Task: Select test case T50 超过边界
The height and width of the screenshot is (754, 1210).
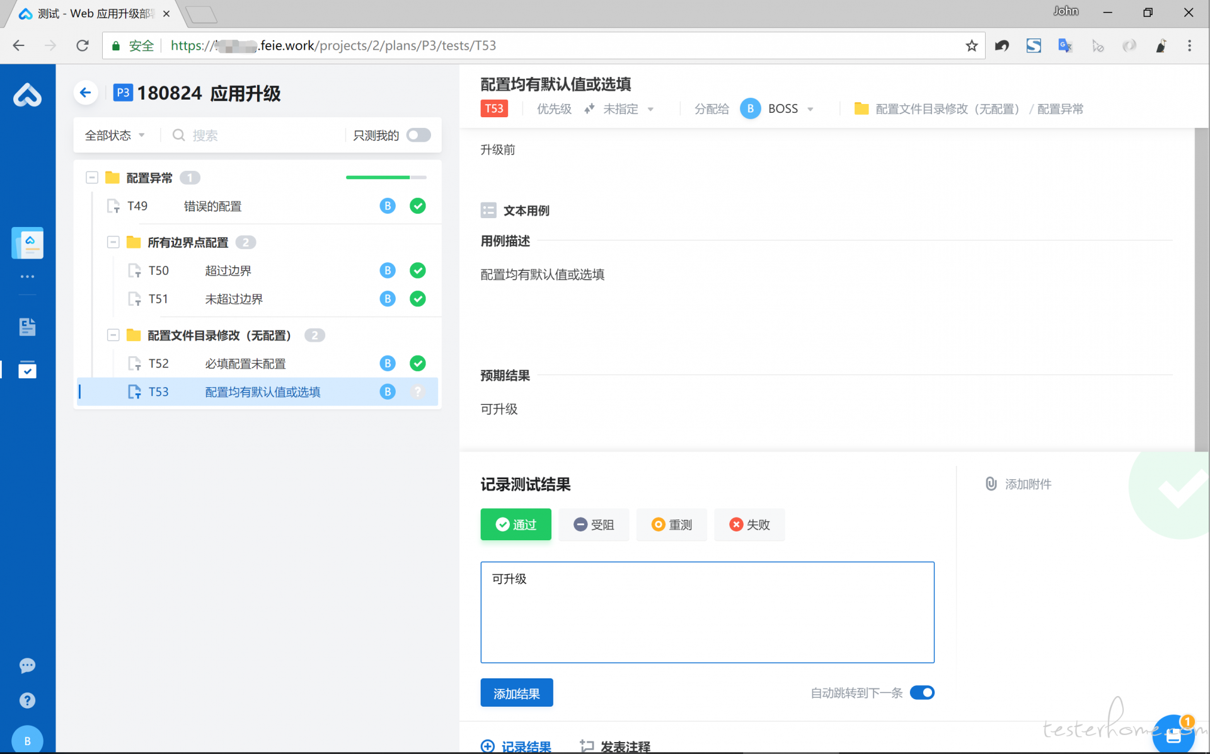Action: [228, 270]
